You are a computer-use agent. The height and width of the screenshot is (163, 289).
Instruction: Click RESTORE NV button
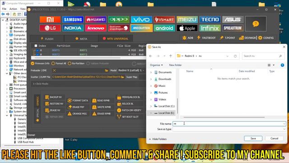pyautogui.click(x=54, y=104)
